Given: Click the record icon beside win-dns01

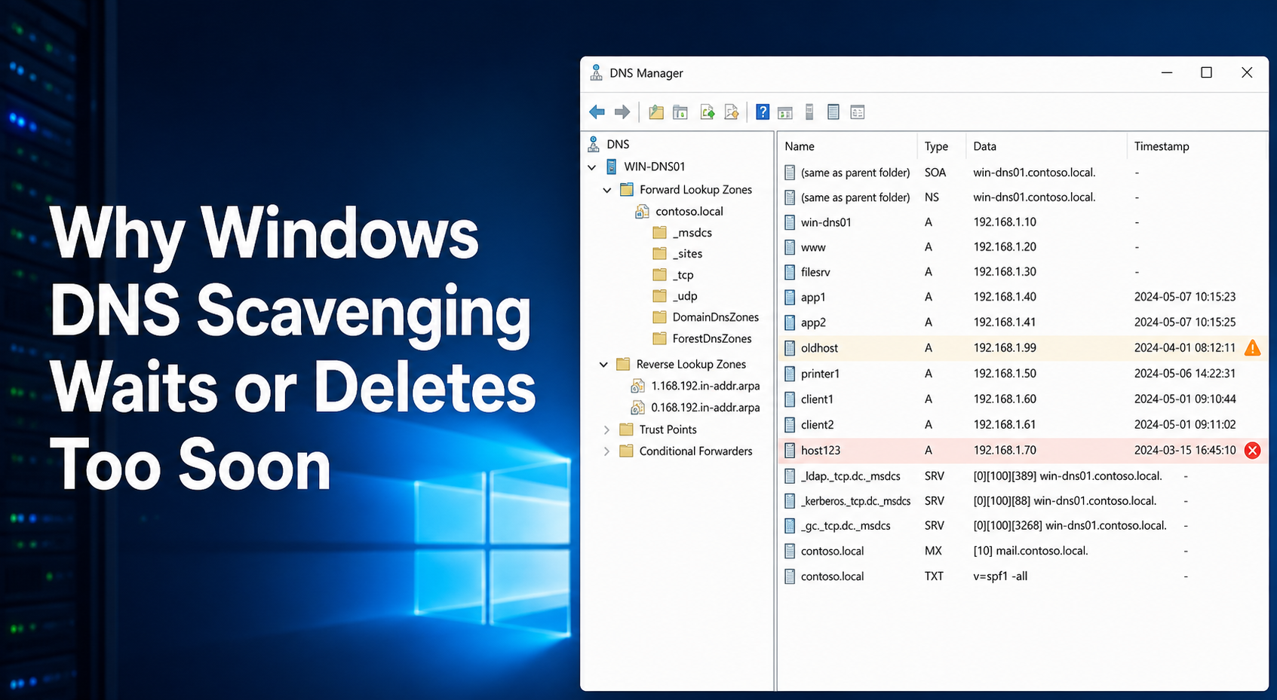Looking at the screenshot, I should 790,222.
